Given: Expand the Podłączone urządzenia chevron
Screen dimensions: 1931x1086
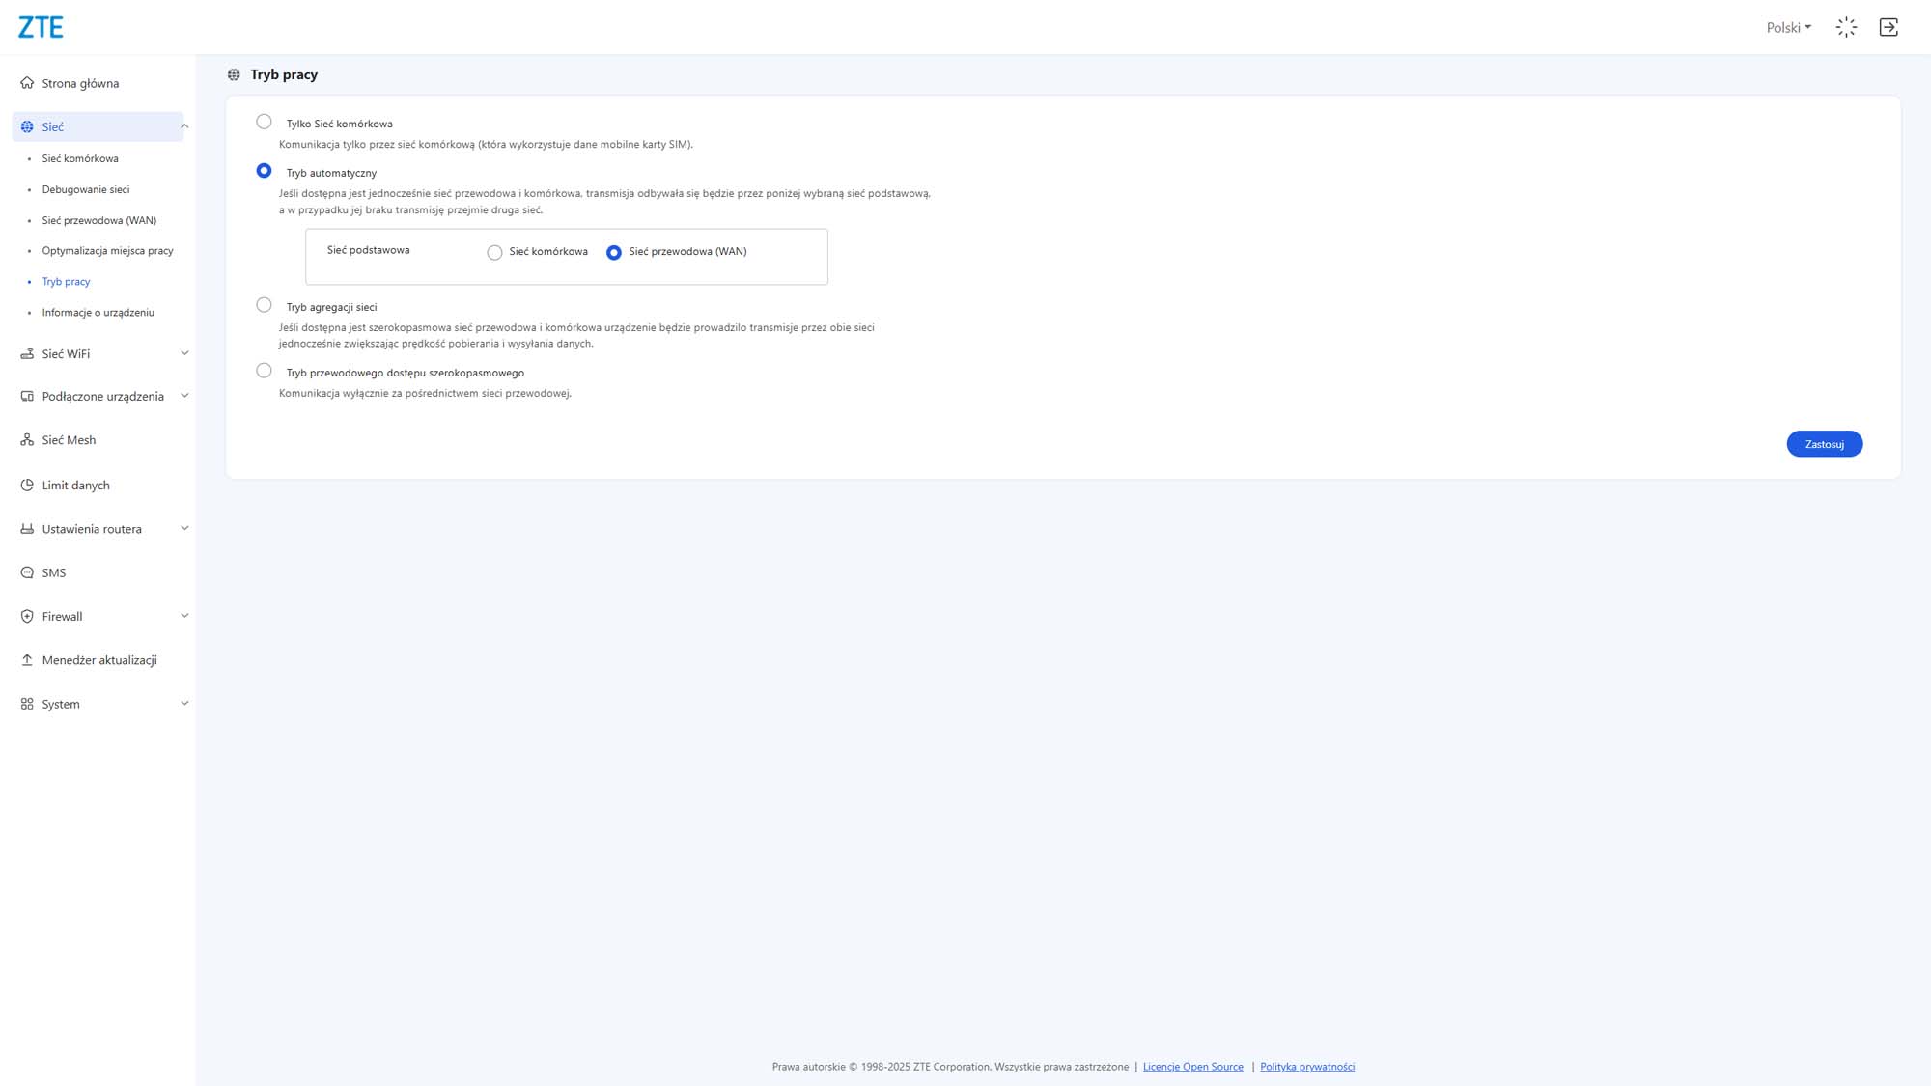Looking at the screenshot, I should pos(184,396).
